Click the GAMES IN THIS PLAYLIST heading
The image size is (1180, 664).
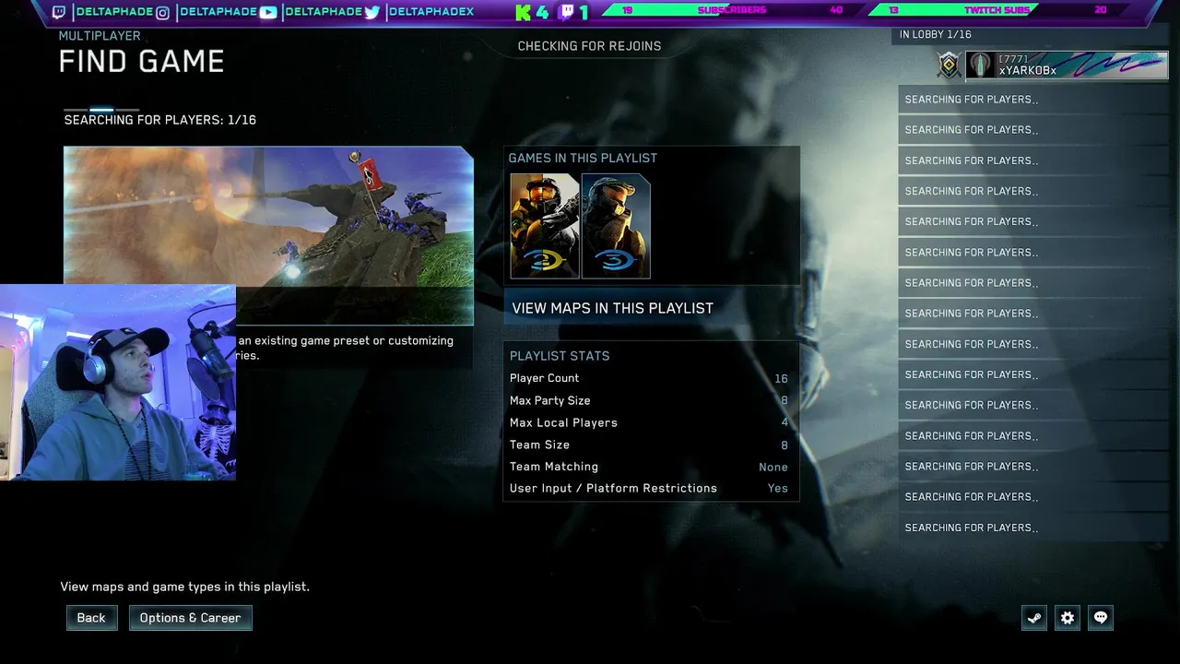tap(583, 158)
